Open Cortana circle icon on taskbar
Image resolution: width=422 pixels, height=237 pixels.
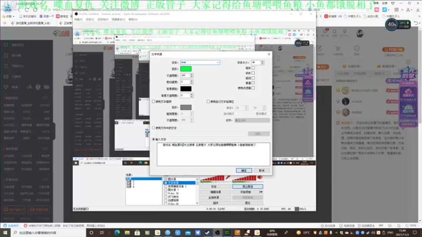click(x=91, y=233)
